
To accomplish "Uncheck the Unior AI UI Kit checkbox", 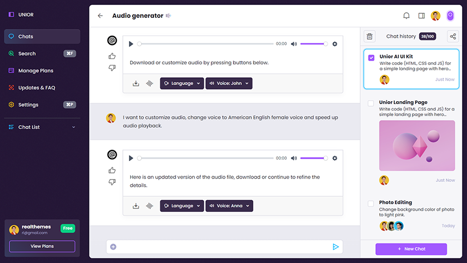I will pyautogui.click(x=371, y=58).
